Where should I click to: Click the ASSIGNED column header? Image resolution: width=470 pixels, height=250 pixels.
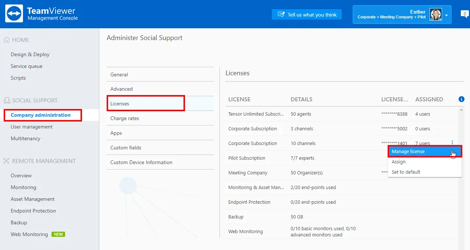point(429,99)
